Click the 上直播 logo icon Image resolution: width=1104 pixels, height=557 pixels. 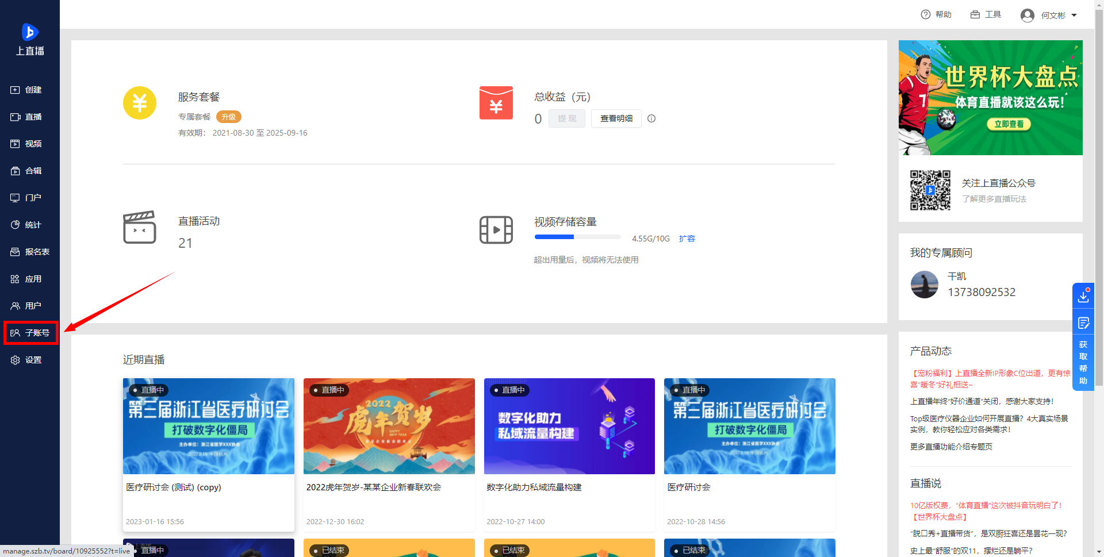(x=30, y=32)
